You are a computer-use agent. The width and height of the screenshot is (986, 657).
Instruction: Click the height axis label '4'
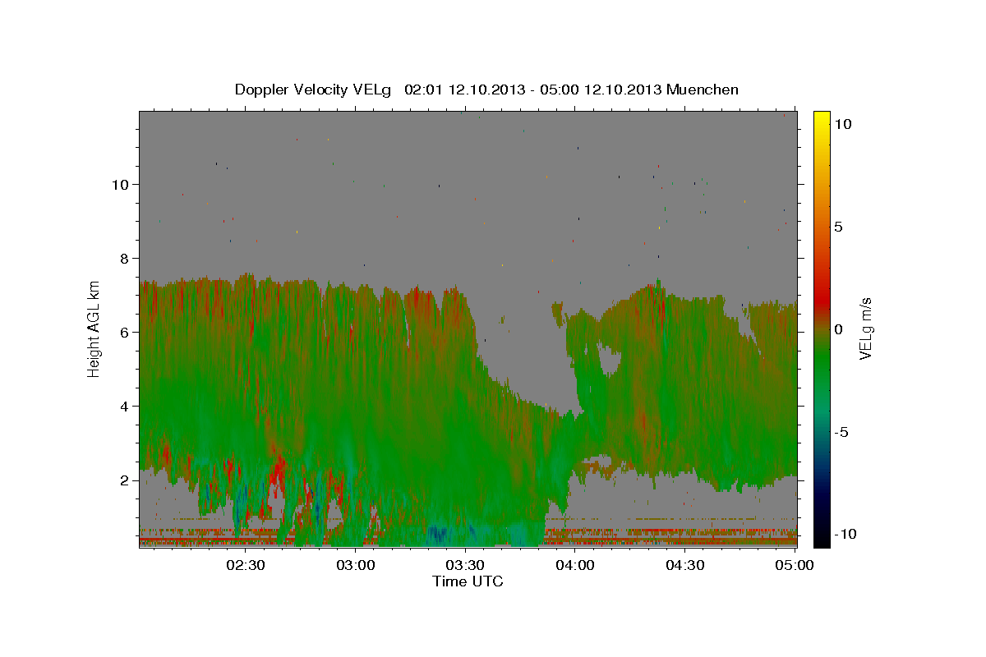point(122,406)
